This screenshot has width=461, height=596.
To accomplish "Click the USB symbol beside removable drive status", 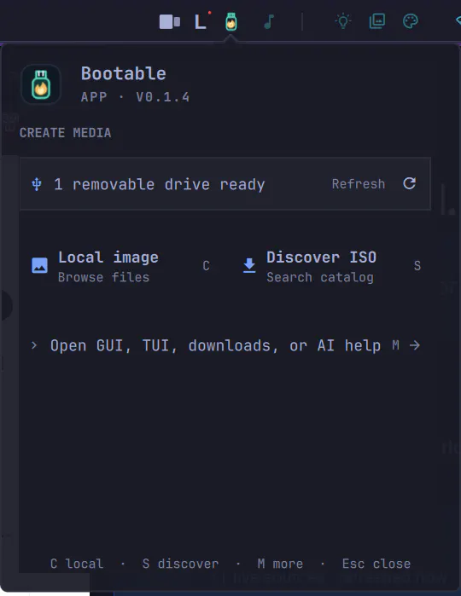I will point(37,184).
